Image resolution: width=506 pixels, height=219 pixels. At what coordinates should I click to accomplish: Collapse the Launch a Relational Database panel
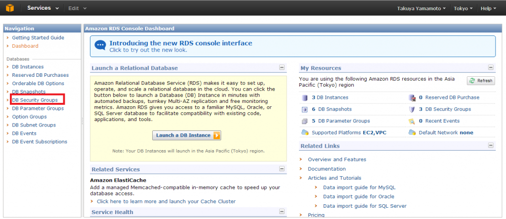[x=282, y=67]
